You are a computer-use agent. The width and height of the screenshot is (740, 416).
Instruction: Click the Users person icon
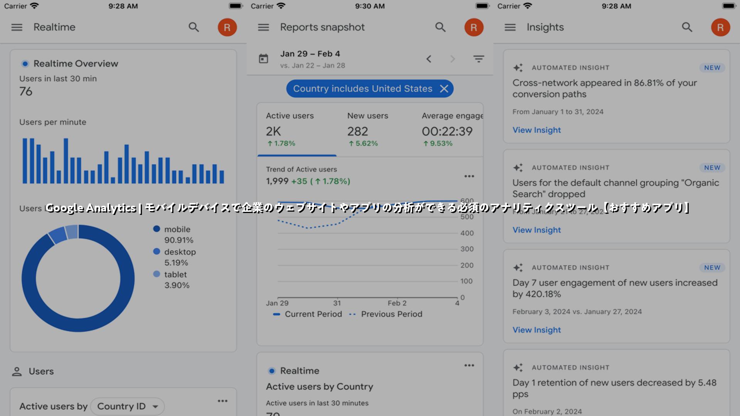pos(17,372)
